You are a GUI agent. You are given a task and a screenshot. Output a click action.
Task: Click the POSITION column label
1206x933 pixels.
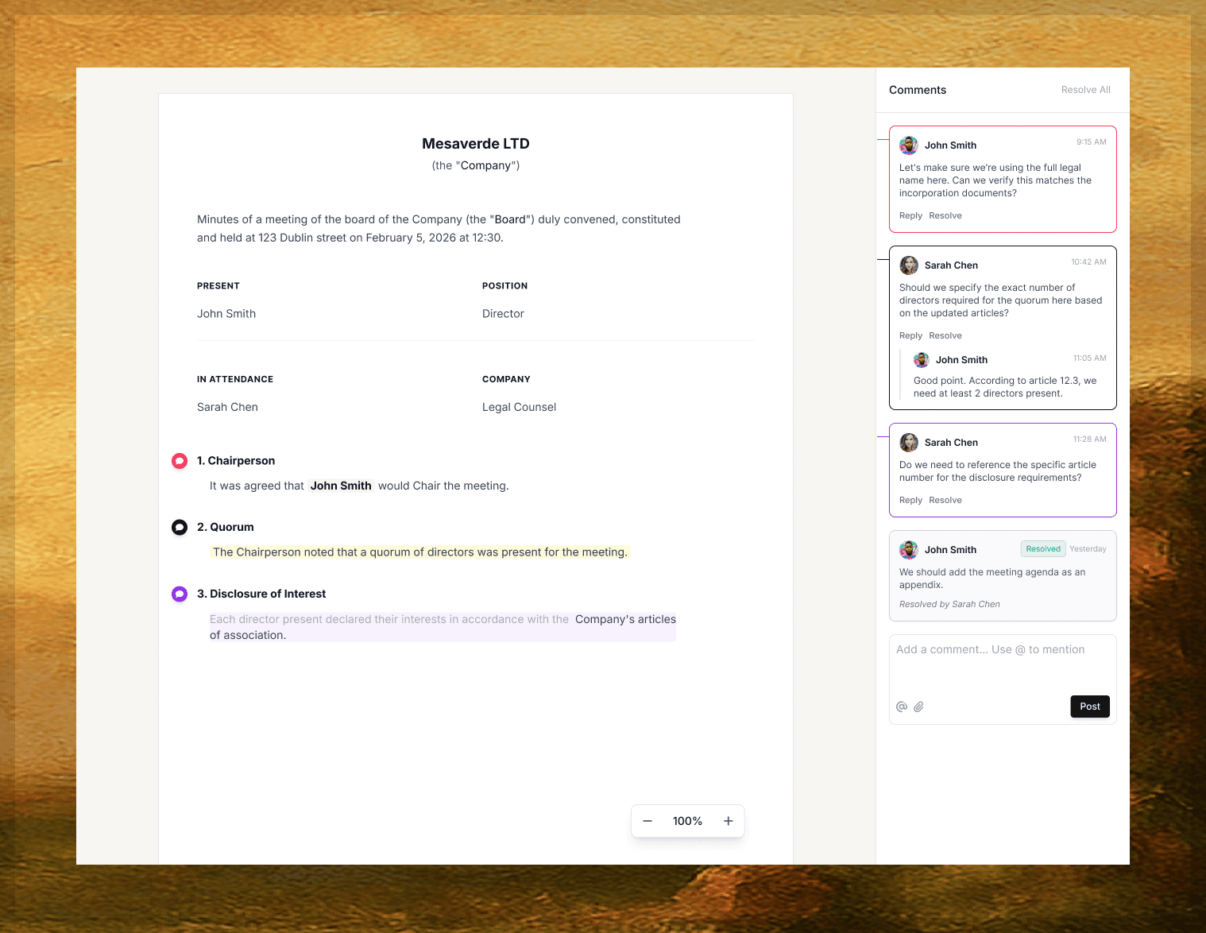pos(504,286)
